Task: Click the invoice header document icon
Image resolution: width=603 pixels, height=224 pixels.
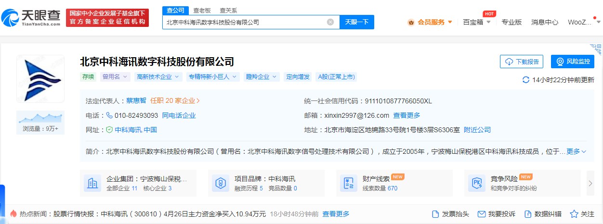Action: (x=435, y=214)
